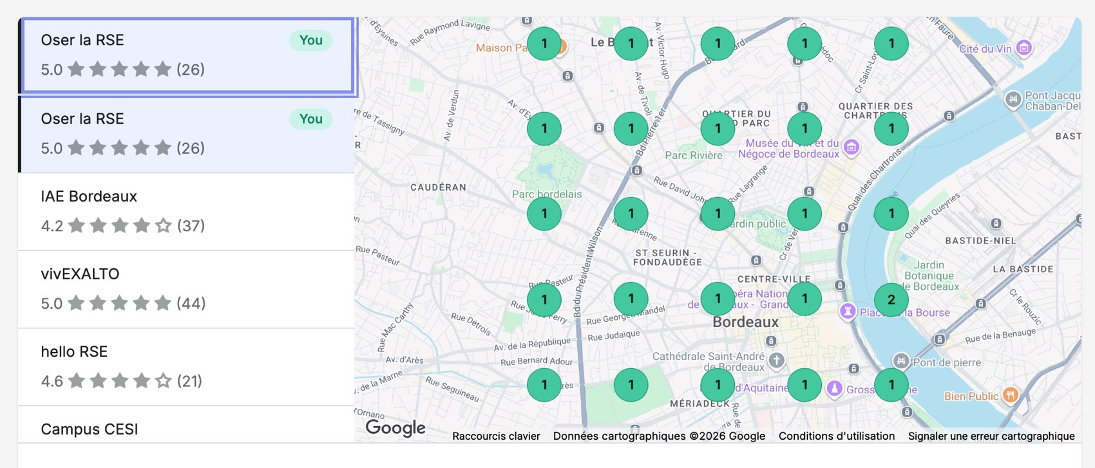
Task: Click the MÉRIADECK district label
Action: pyautogui.click(x=700, y=404)
